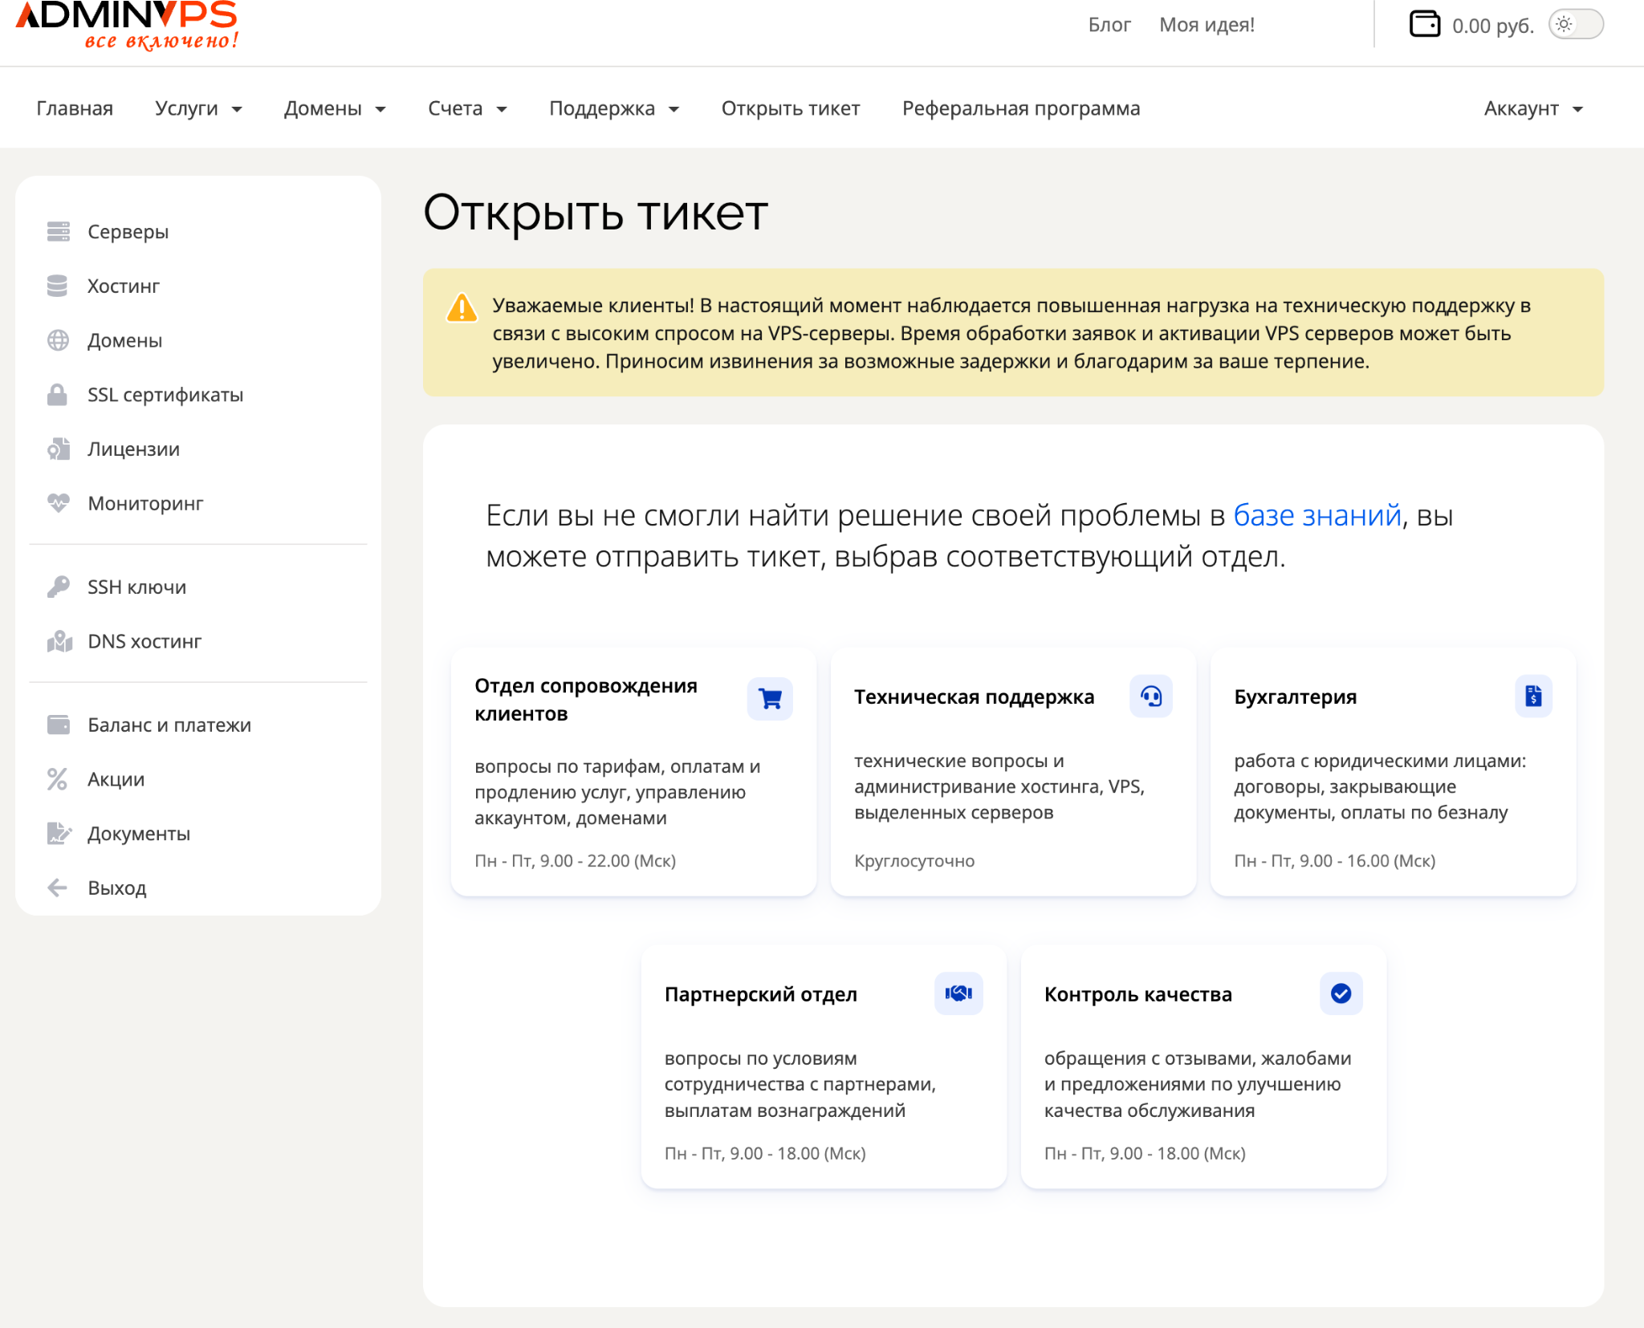Viewport: 1644px width, 1328px height.
Task: Click the Круглосуточно working hours text
Action: coord(914,861)
